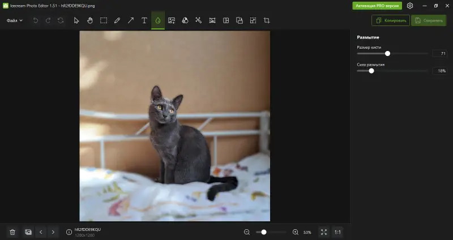Click the undo arrow icon
Image resolution: width=453 pixels, height=240 pixels.
point(36,20)
